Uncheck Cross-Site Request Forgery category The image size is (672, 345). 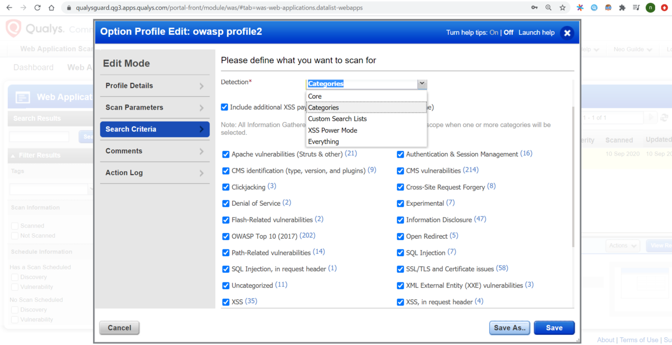point(400,187)
